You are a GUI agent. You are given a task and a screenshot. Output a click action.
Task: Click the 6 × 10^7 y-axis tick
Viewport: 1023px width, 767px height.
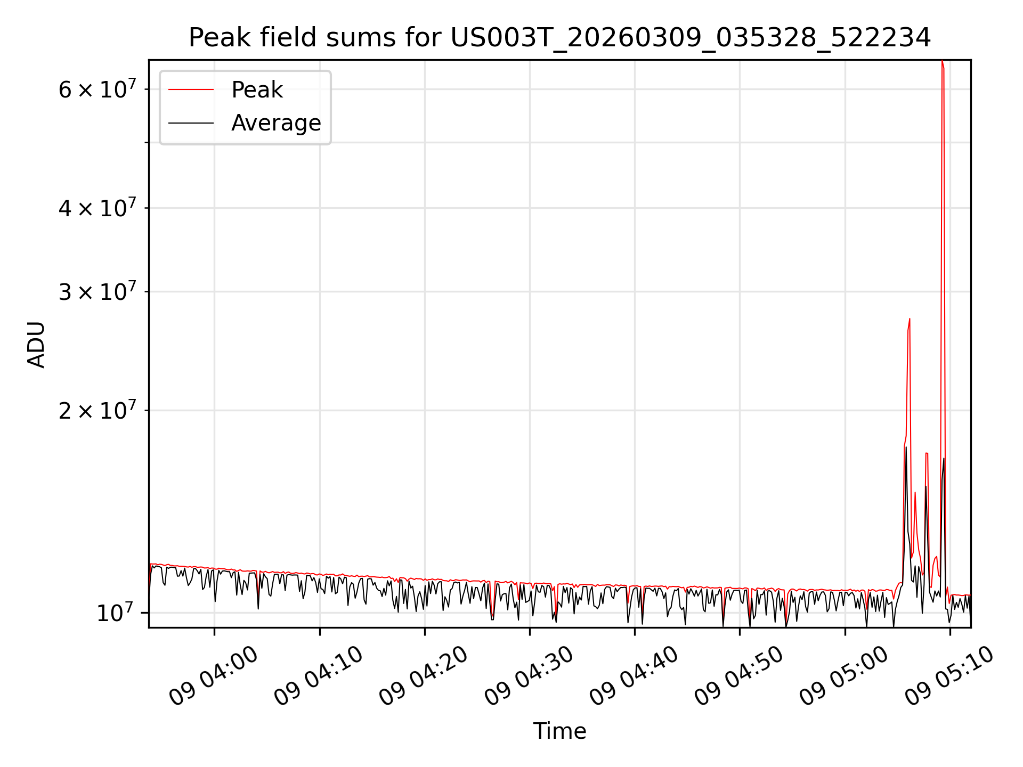(97, 89)
